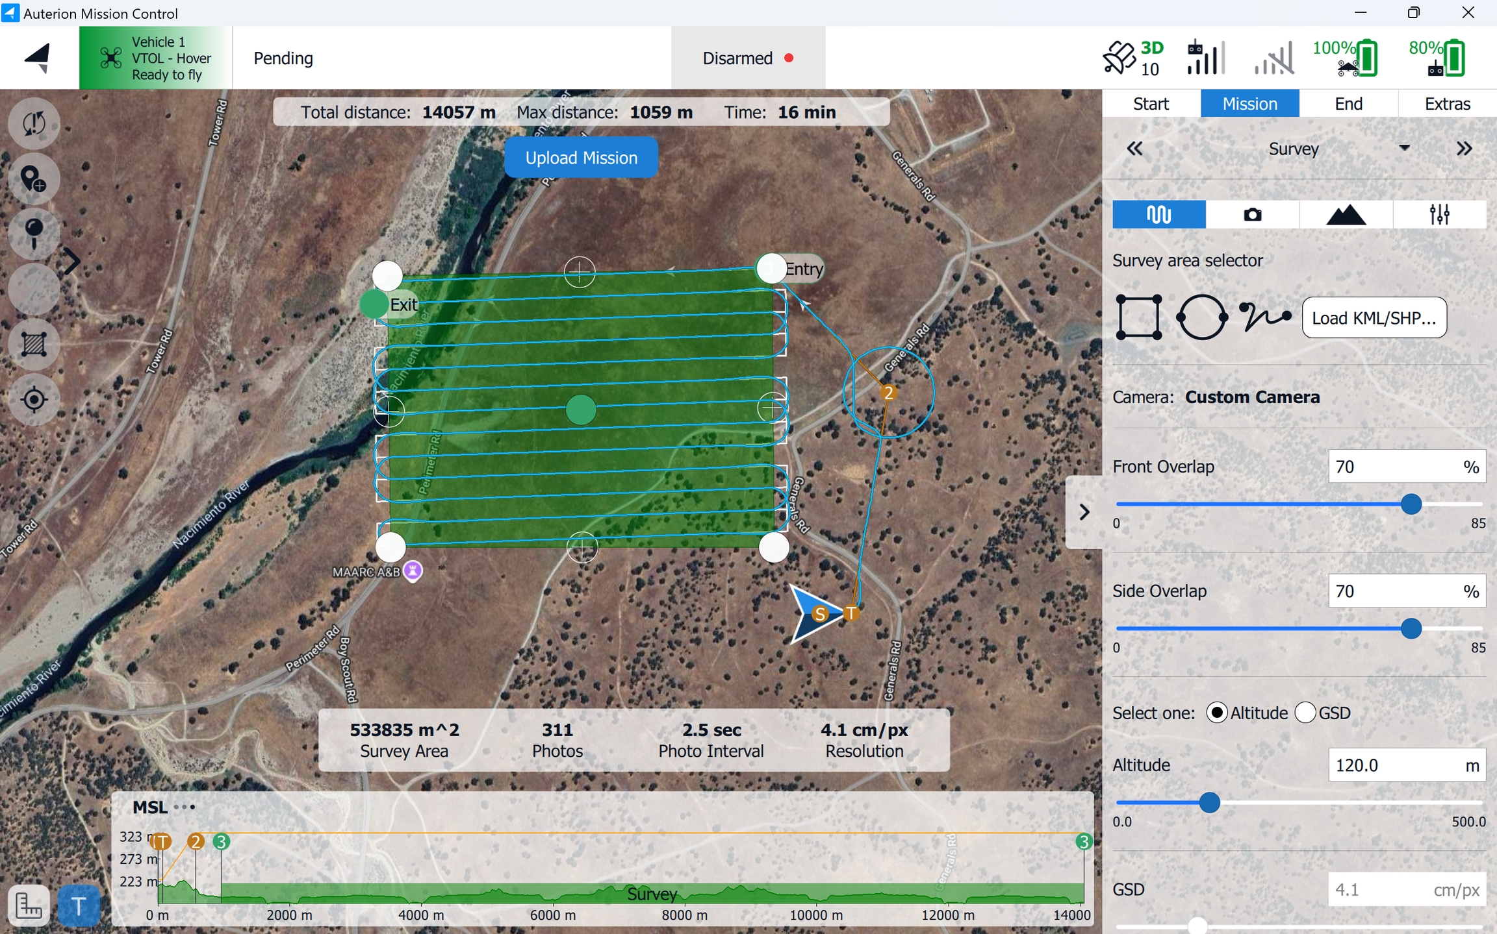This screenshot has width=1497, height=934.
Task: Open the Extras tab
Action: [x=1447, y=104]
